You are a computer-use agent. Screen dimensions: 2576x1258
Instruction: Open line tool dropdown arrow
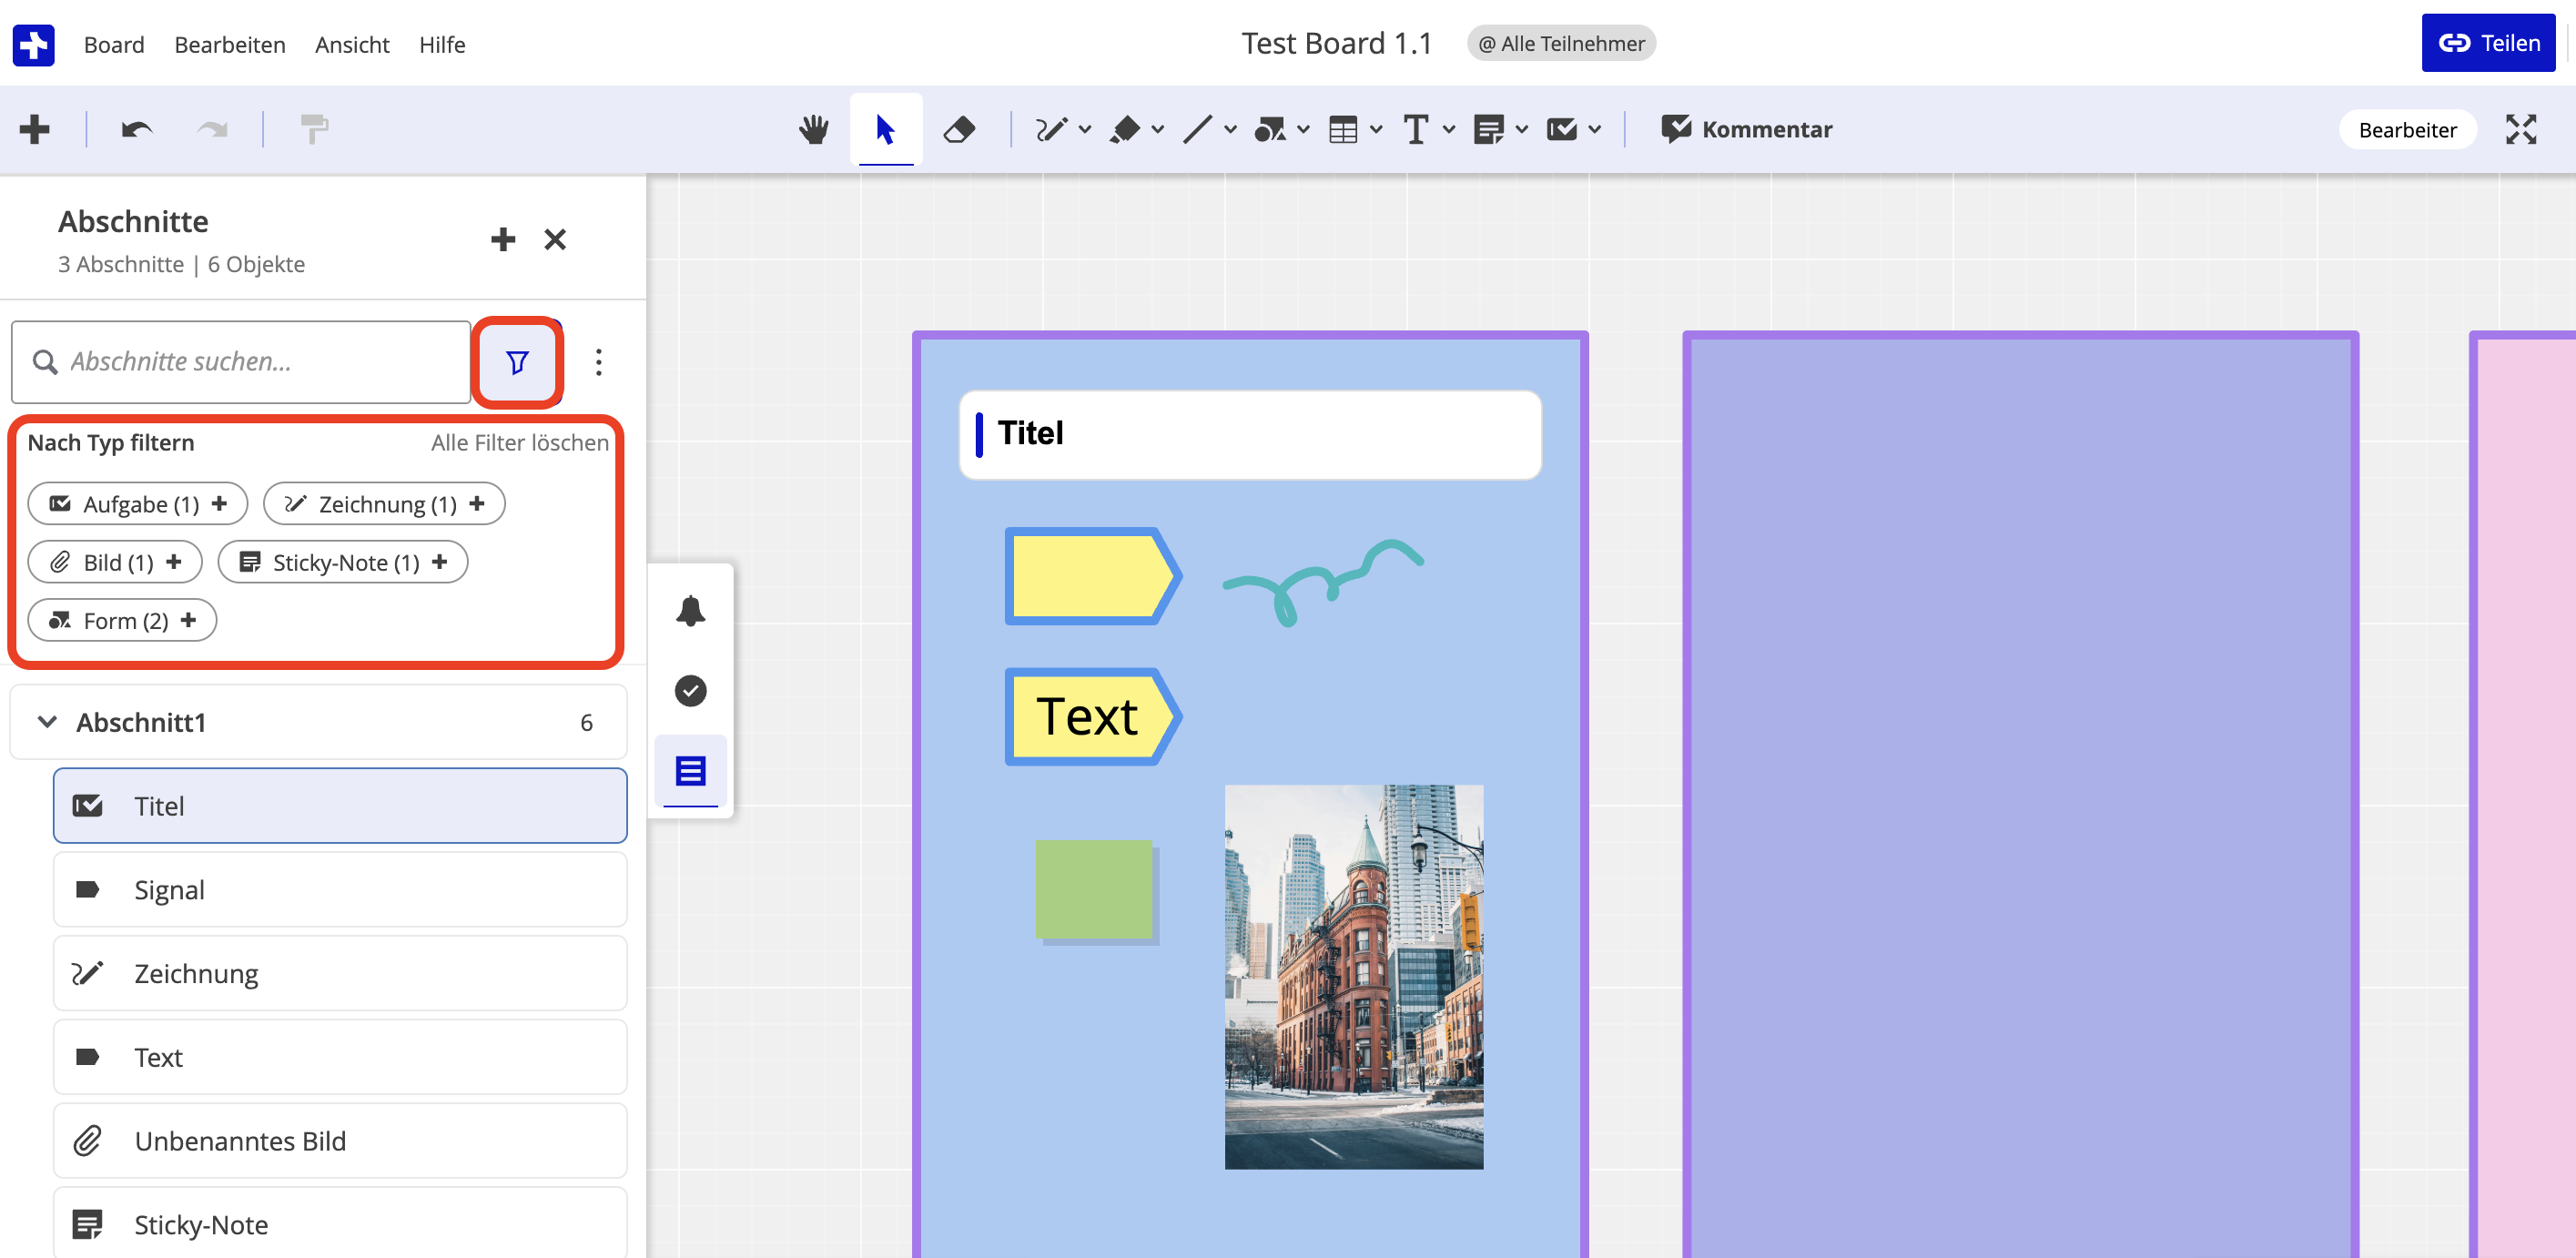click(1231, 129)
